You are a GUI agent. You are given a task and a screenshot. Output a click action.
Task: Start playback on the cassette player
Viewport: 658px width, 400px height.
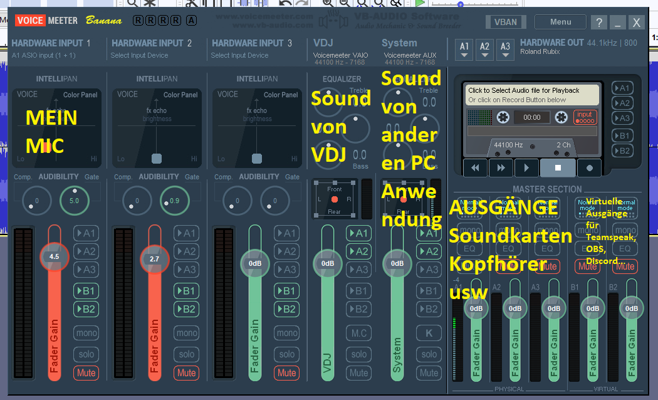click(x=526, y=168)
